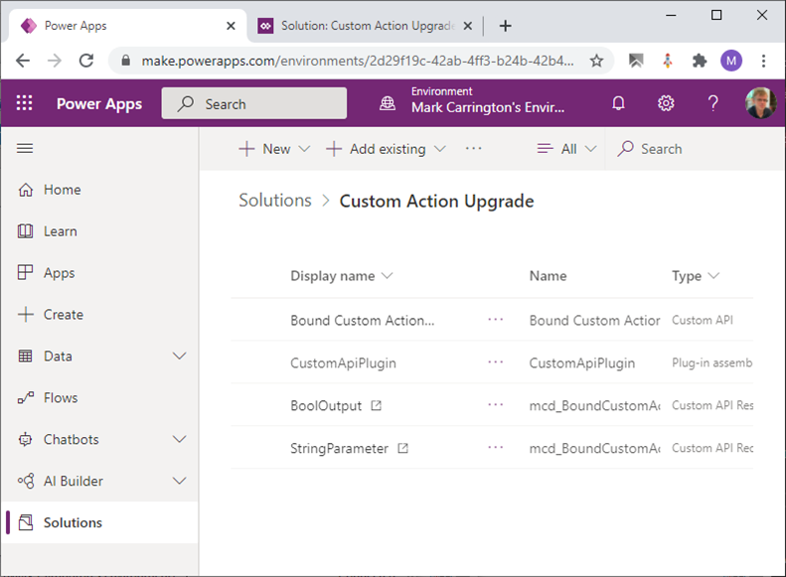Click the environment picker icon
The width and height of the screenshot is (786, 577).
[388, 103]
